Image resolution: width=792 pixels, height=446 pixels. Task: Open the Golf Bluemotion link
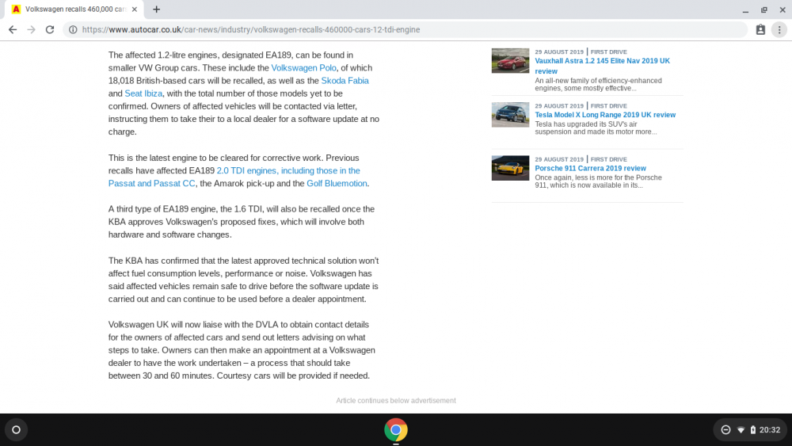click(x=337, y=183)
